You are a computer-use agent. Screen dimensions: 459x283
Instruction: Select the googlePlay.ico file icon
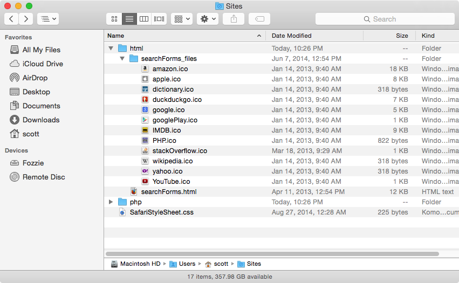click(145, 120)
